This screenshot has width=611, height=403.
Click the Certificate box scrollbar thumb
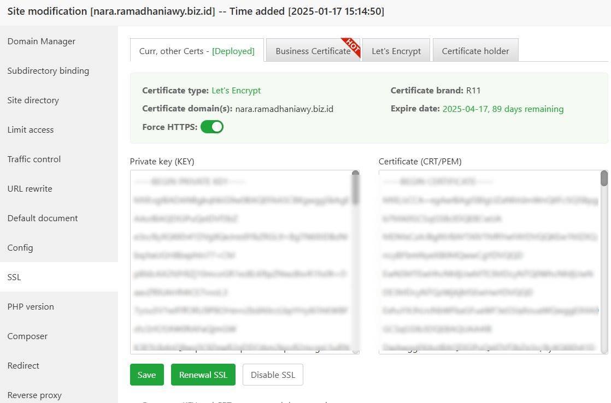click(604, 179)
